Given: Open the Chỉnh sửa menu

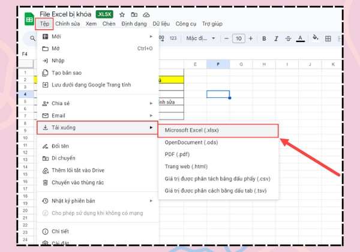Looking at the screenshot, I should 67,24.
